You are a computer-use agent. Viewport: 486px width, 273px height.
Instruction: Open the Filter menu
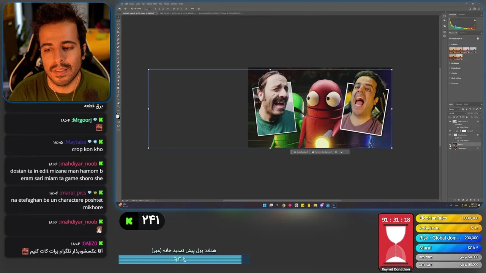point(155,4)
